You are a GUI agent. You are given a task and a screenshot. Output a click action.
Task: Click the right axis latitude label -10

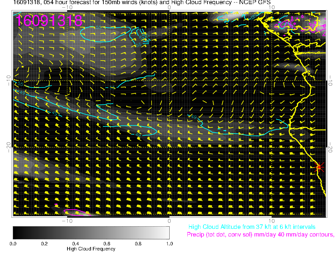(330, 81)
